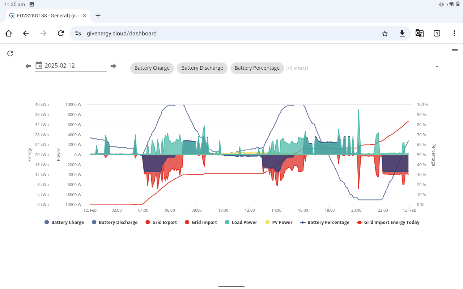
Task: Open the calendar date picker icon
Action: (x=39, y=65)
